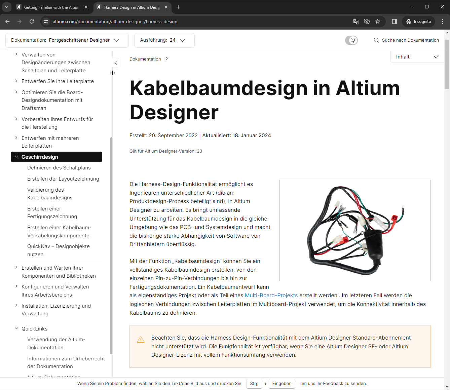Click the wiring harness photo
The width and height of the screenshot is (450, 390).
[355, 231]
